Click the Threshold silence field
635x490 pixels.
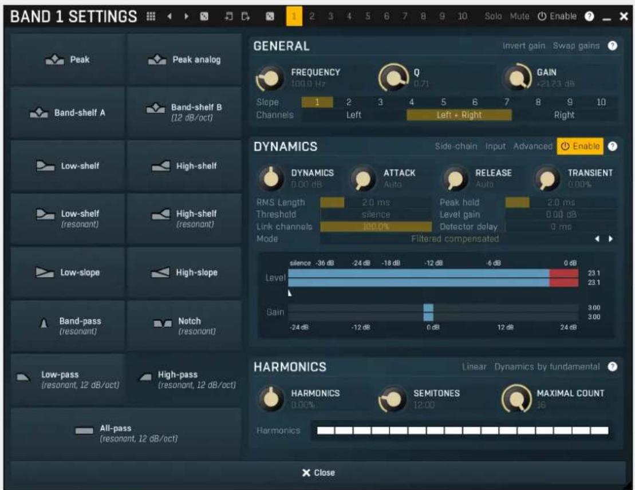376,215
